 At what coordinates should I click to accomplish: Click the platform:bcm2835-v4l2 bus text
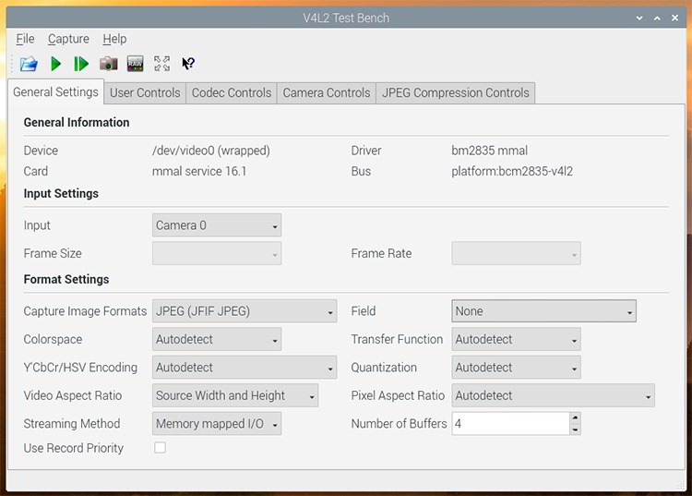(512, 172)
